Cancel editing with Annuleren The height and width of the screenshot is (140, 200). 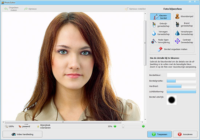(x=185, y=134)
